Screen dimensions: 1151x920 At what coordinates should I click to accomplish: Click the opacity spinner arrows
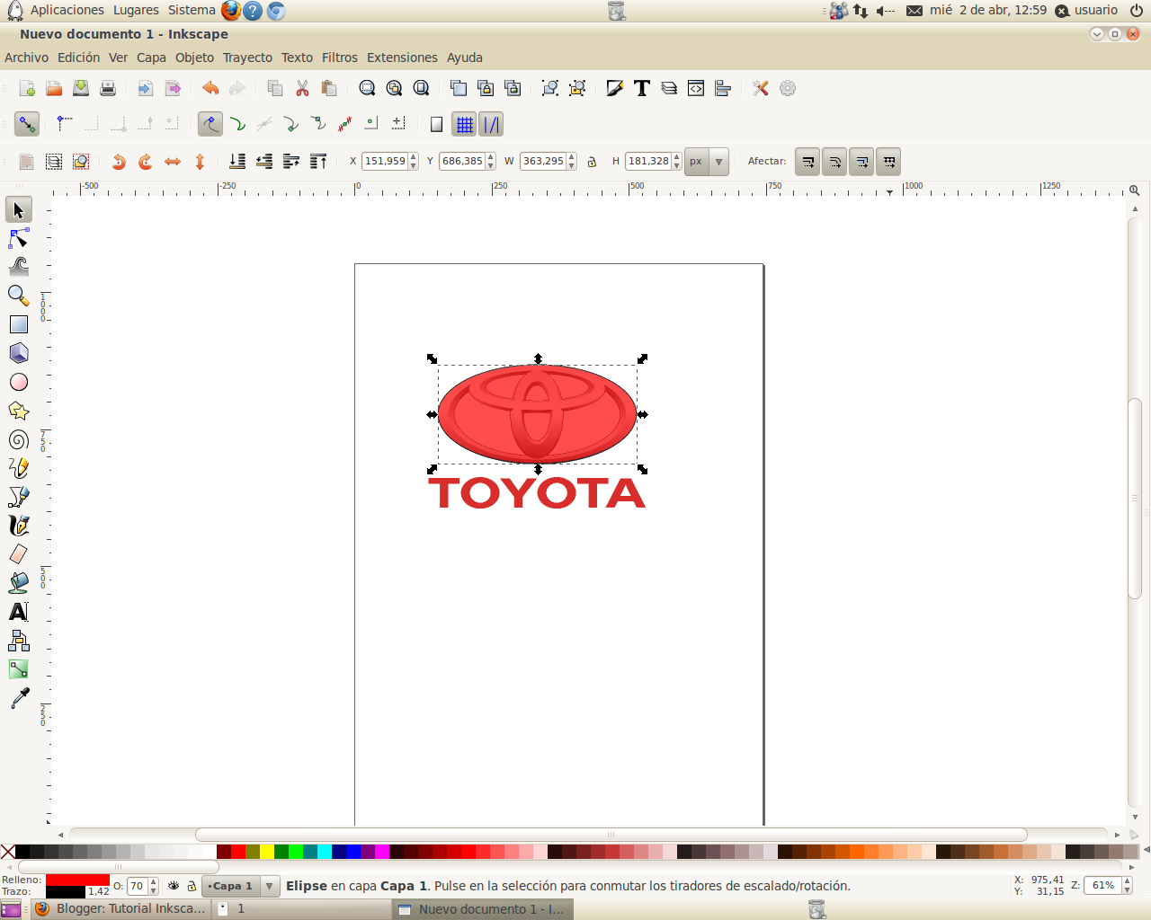click(154, 886)
